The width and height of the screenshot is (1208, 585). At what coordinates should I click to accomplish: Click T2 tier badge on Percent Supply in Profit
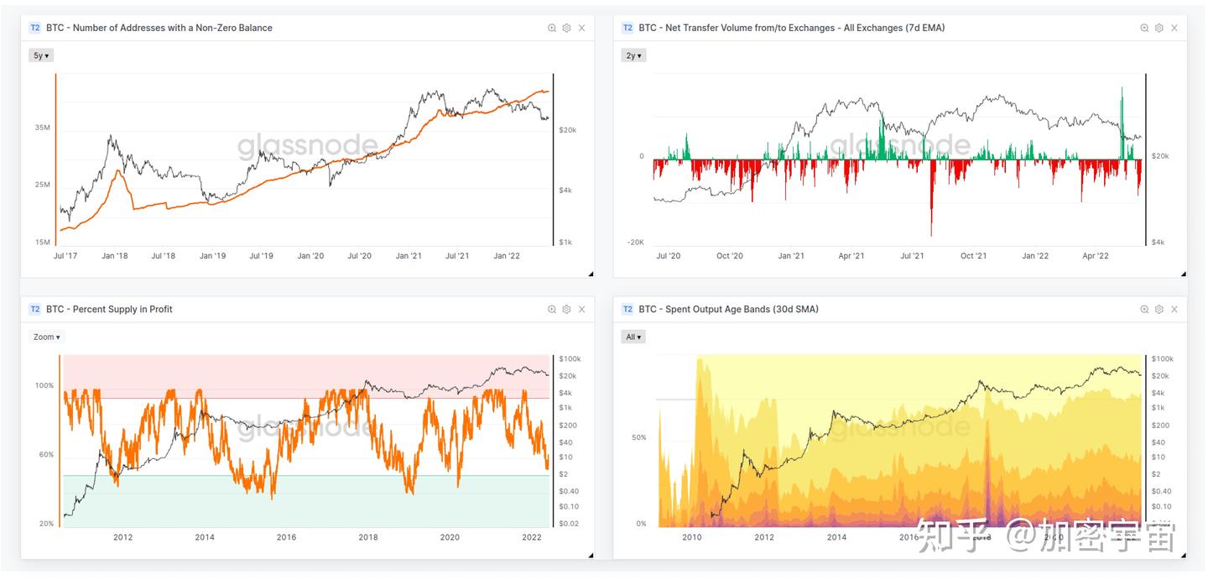coord(35,309)
